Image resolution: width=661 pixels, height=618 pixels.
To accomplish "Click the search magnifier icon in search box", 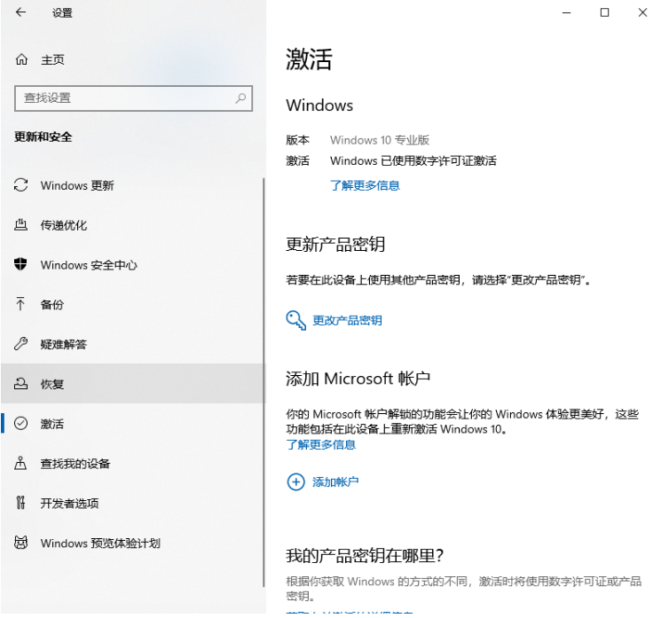I will click(x=240, y=98).
